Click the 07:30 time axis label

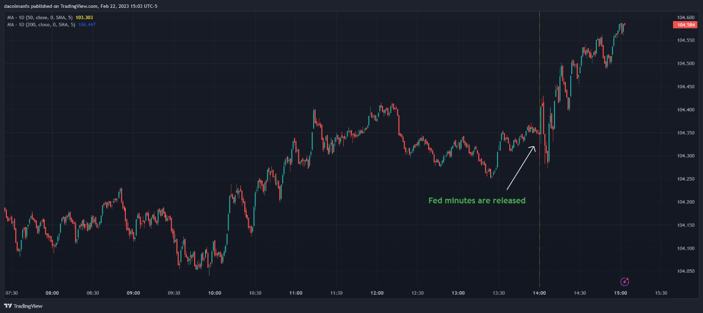[12, 293]
